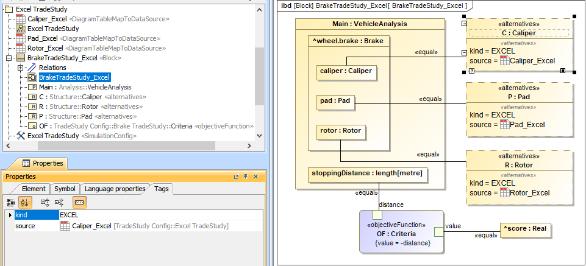Toggle alphabetical sort in Properties toolbar
Image resolution: width=586 pixels, height=266 pixels.
26,202
